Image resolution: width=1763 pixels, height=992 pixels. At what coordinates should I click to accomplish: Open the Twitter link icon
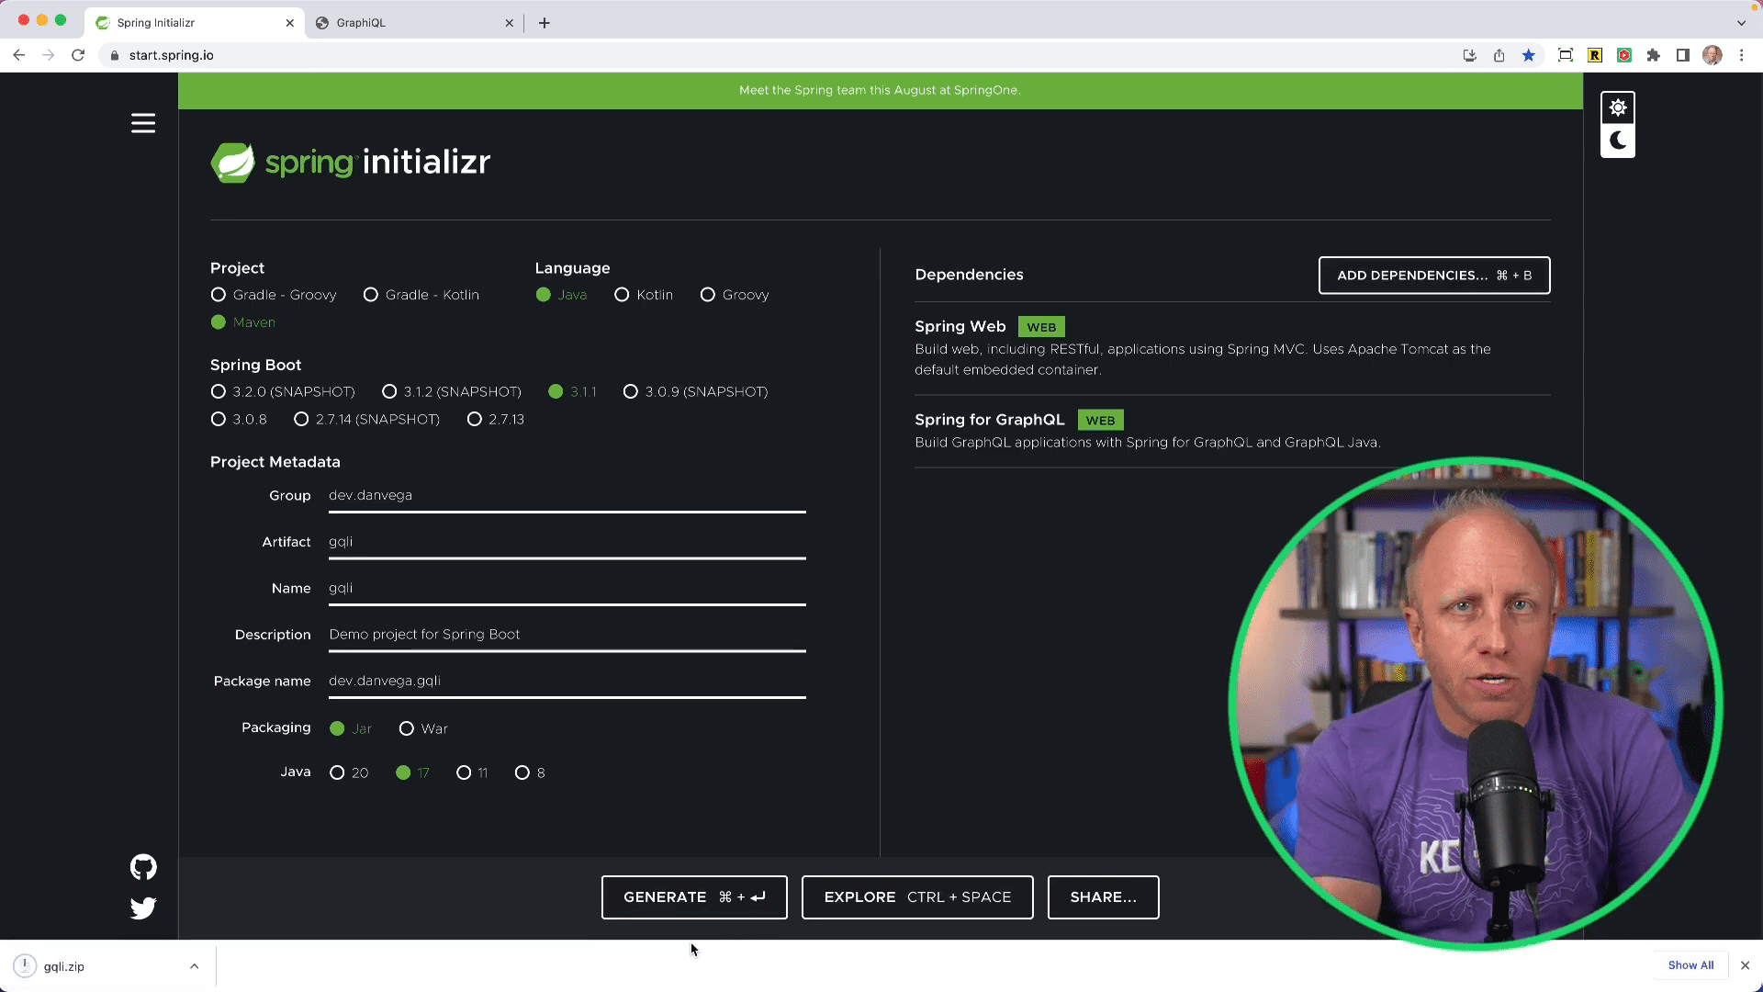click(x=143, y=907)
